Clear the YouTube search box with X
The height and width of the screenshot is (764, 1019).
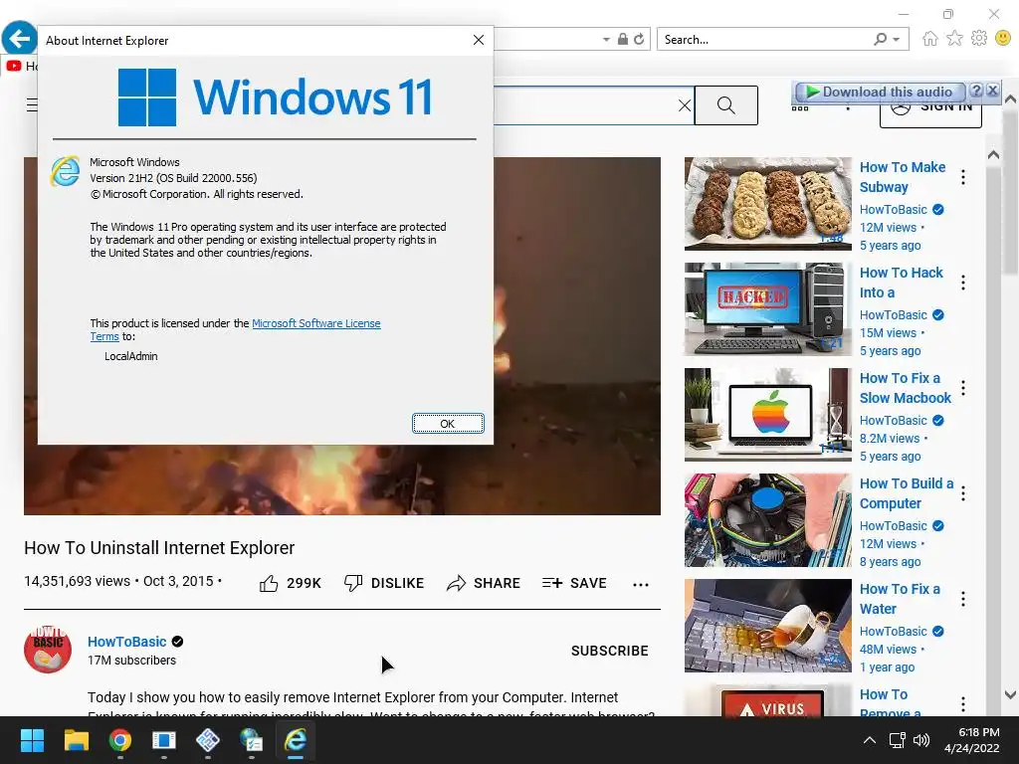(x=685, y=105)
